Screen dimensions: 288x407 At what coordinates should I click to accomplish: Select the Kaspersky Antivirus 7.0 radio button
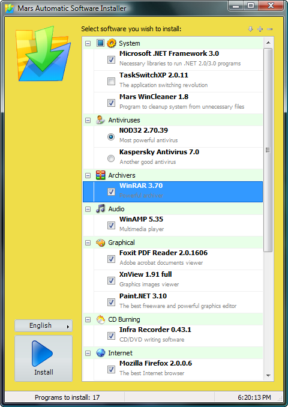click(111, 158)
